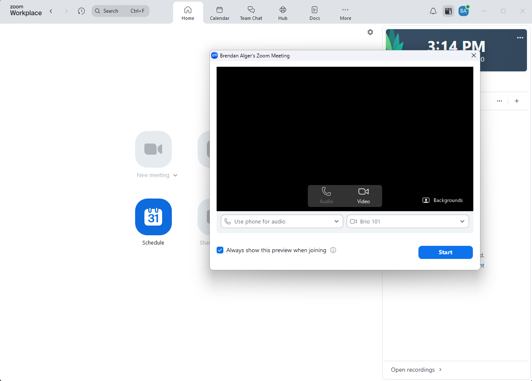Start a new meeting with the camera icon

click(153, 149)
